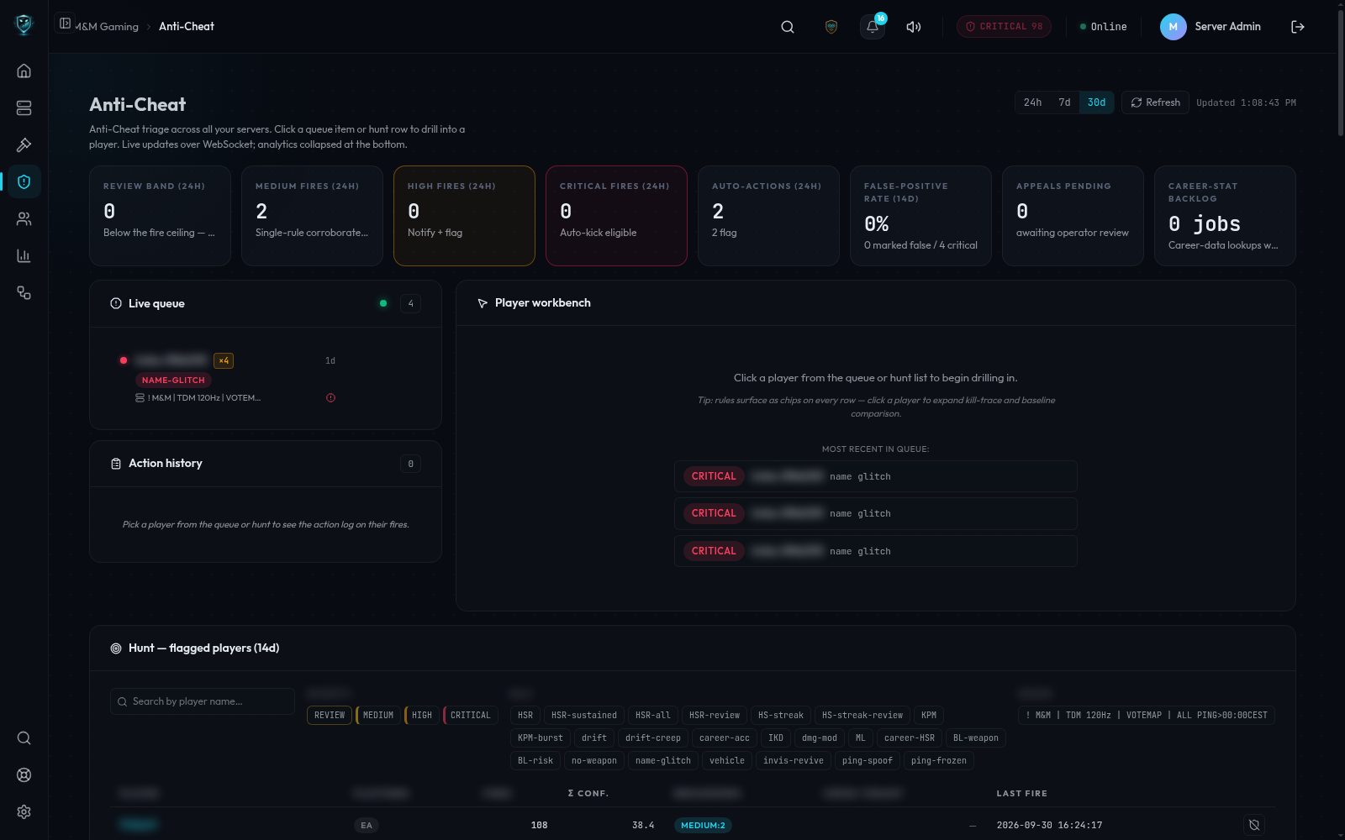Click the shield badge icon in header
Viewport: 1345px width, 840px height.
pyautogui.click(x=831, y=27)
